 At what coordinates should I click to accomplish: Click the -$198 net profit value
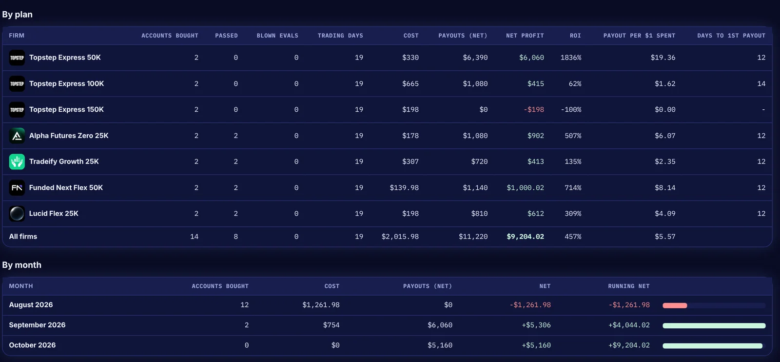click(534, 110)
